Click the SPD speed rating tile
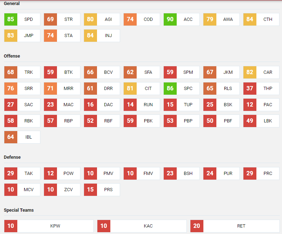Viewport: 282px width, 234px height. pyautogui.click(x=22, y=19)
